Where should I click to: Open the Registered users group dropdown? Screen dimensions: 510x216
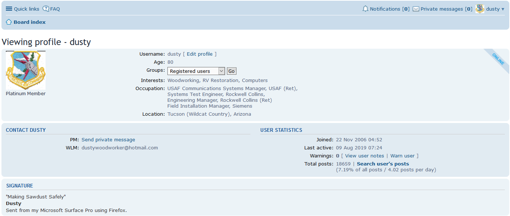tap(196, 71)
